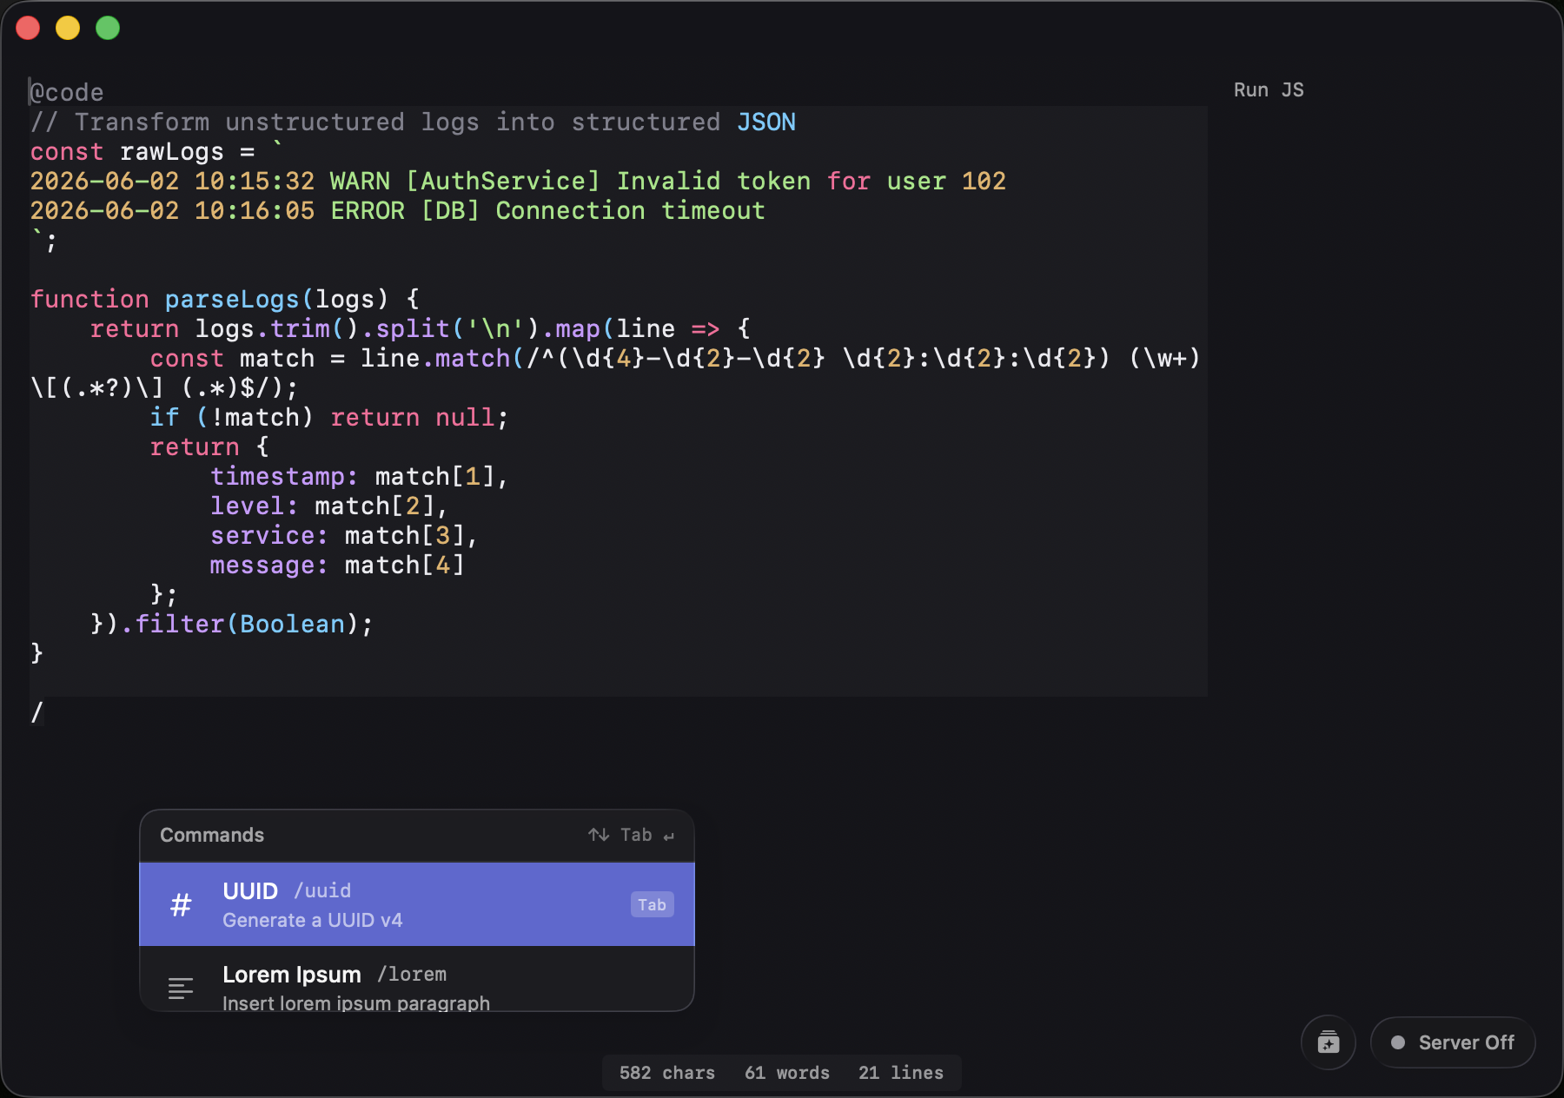Click the 'if (!match) return null' line

pyautogui.click(x=329, y=417)
